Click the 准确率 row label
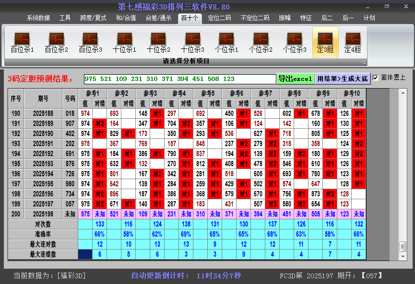 click(x=43, y=234)
